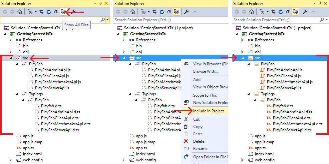
Task: Click the Home icon in the left panel toolbar
Action: tap(19, 12)
